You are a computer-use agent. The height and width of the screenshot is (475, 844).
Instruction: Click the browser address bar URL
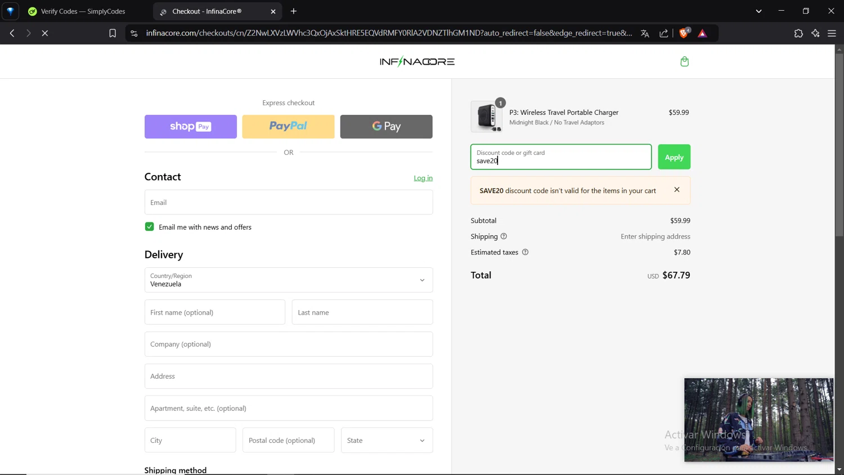(388, 33)
